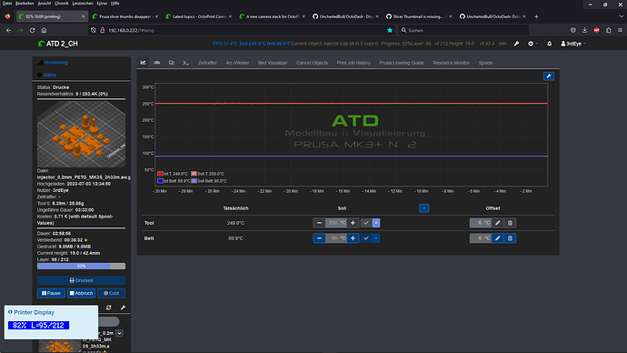The height and width of the screenshot is (353, 627).
Task: Open OctoPrint settings wrench in navbar
Action: pos(516,44)
